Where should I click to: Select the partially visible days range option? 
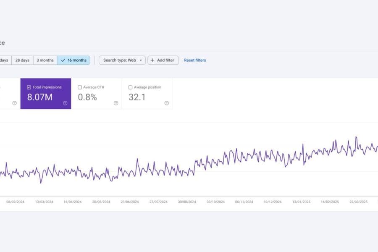coord(4,60)
